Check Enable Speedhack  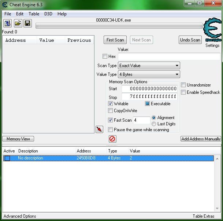(x=183, y=92)
